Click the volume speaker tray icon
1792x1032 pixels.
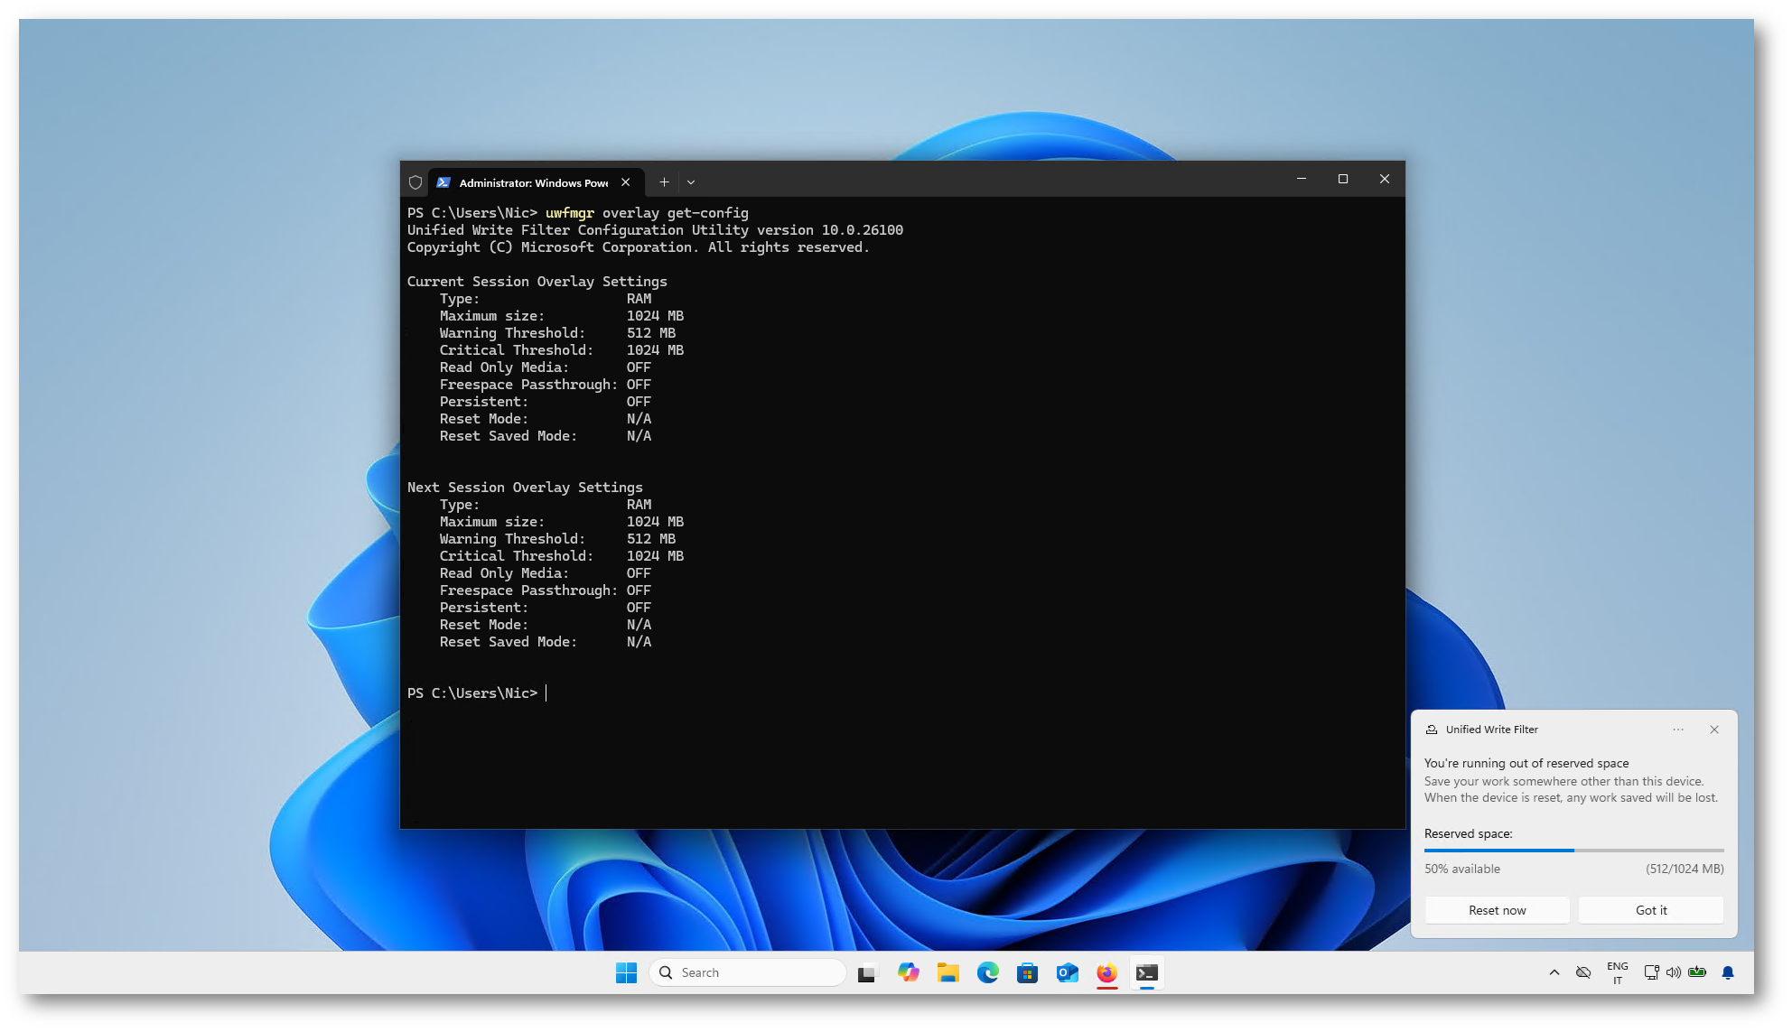pyautogui.click(x=1674, y=972)
